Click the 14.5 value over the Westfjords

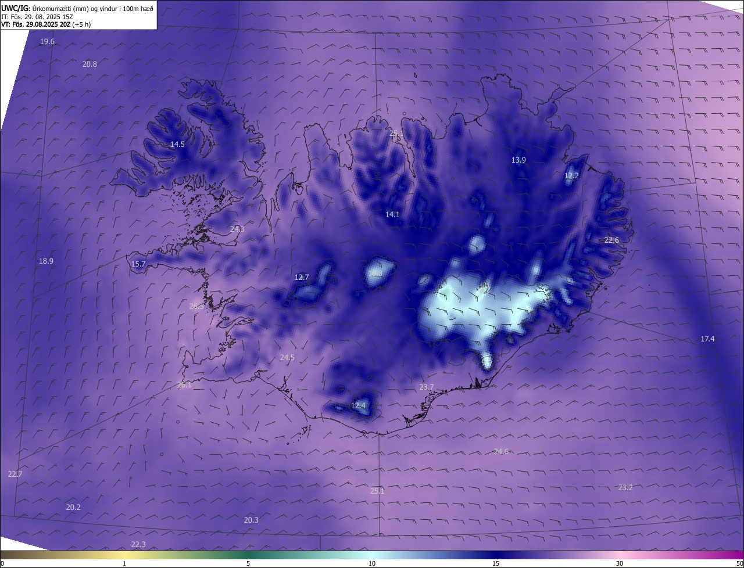click(177, 144)
